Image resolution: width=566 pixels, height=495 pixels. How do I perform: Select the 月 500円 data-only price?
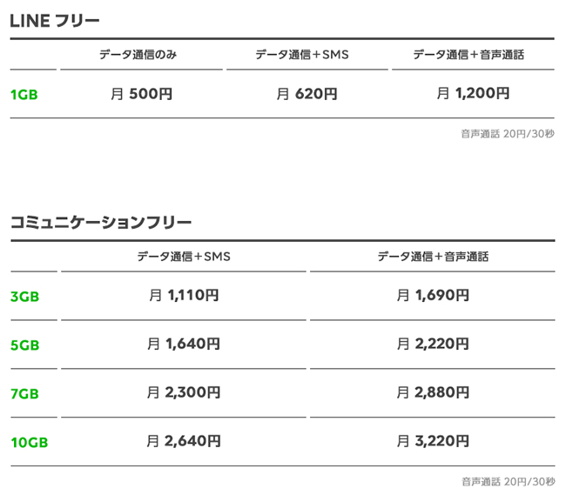141,94
